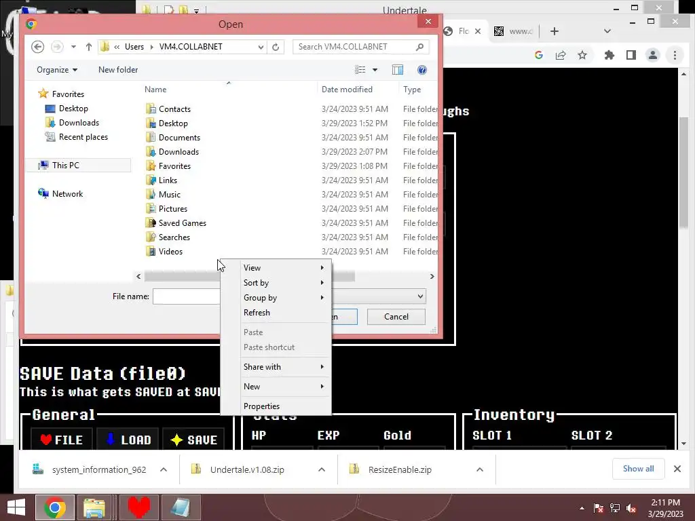Select the Downloads folder in file list
Image resolution: width=695 pixels, height=521 pixels.
tap(179, 151)
